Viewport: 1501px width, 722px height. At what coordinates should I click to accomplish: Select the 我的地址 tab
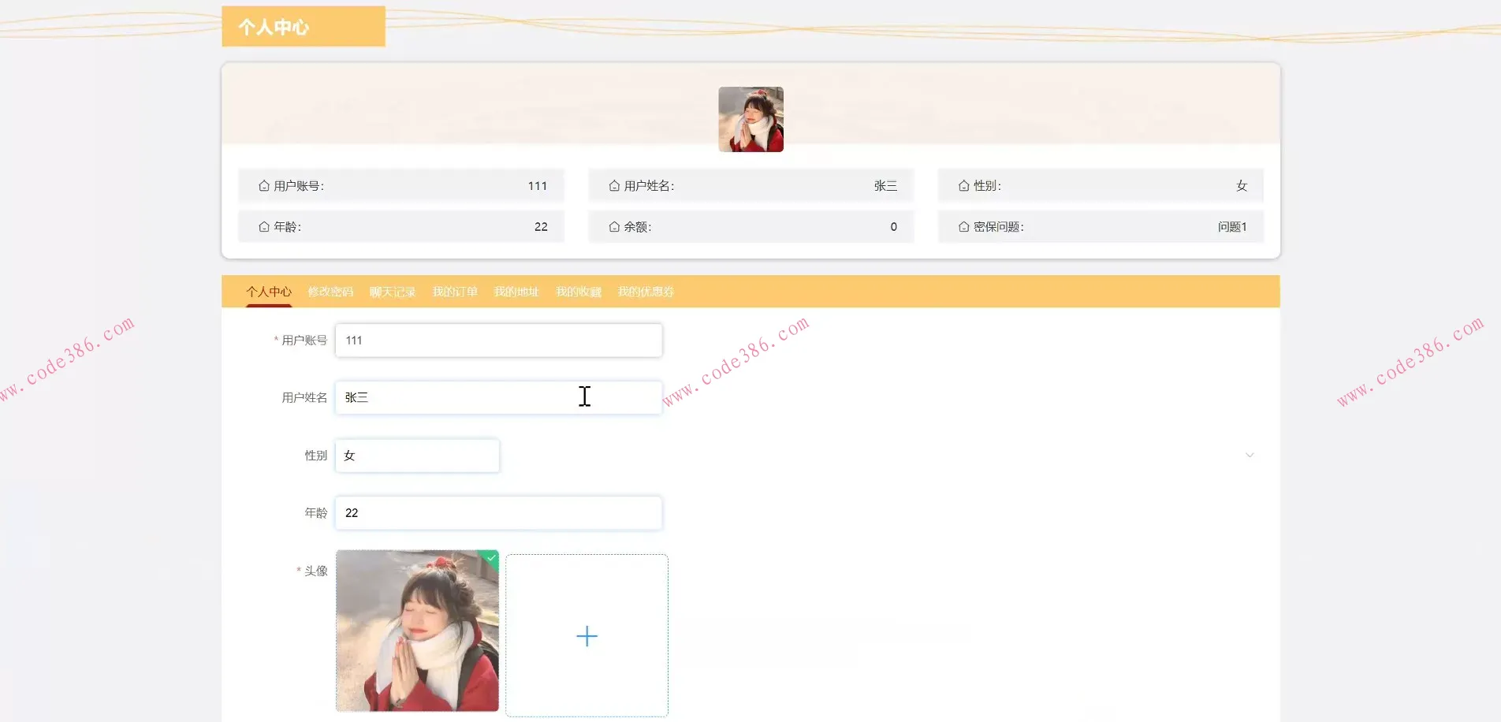coord(516,292)
